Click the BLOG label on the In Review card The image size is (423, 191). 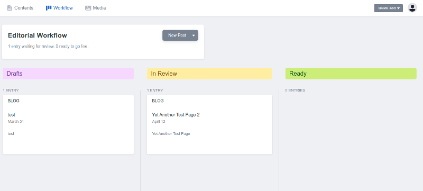[x=158, y=101]
